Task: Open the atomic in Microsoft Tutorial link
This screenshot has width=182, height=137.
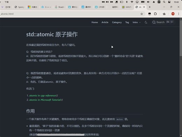Action: (x=46, y=100)
